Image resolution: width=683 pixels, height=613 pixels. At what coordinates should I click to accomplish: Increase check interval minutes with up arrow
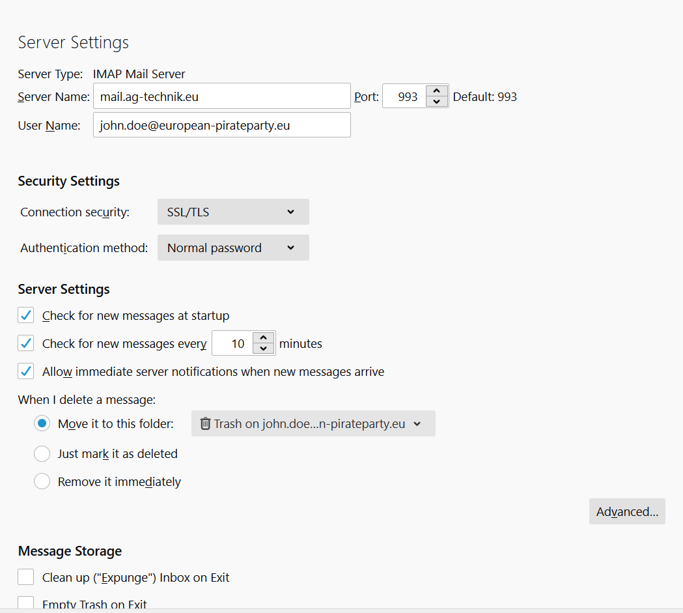coord(263,338)
